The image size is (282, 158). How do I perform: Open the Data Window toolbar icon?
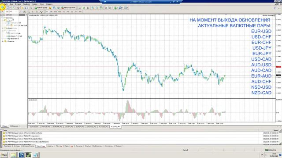pyautogui.click(x=18, y=8)
